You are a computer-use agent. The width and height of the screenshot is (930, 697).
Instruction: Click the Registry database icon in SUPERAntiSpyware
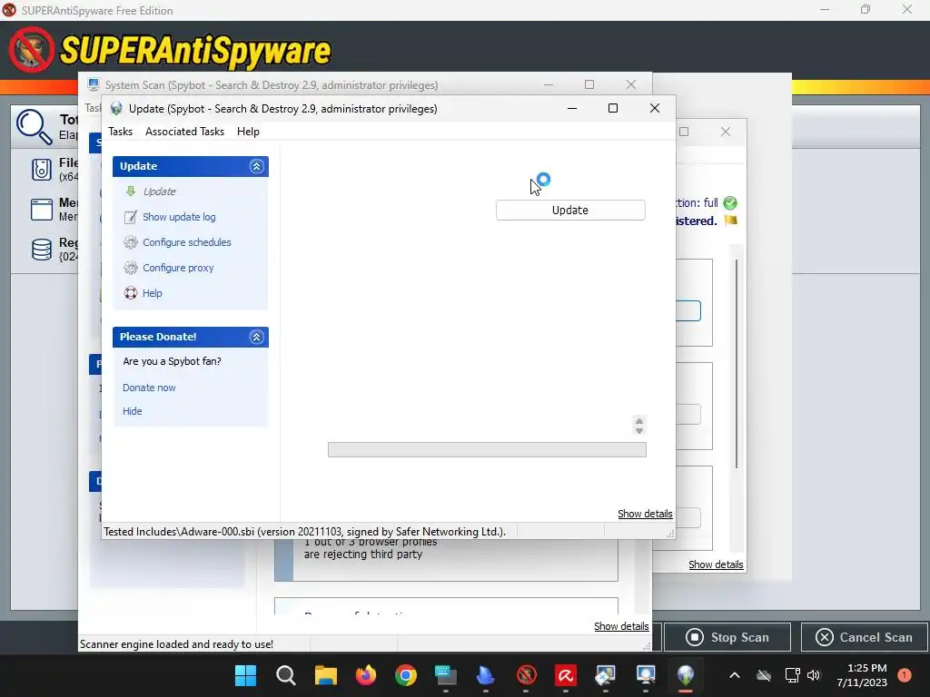(x=42, y=250)
